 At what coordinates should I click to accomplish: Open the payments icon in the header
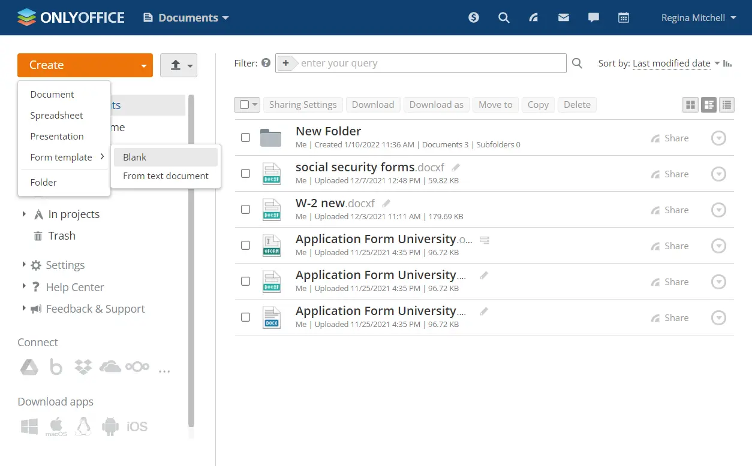pyautogui.click(x=474, y=17)
